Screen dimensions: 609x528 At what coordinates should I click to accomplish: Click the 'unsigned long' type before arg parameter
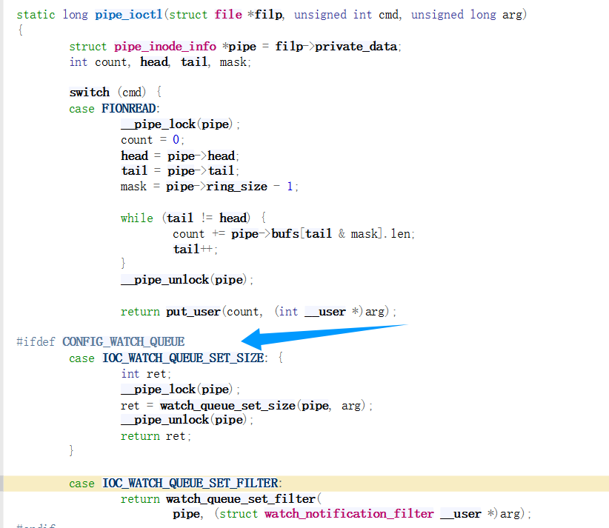tap(453, 15)
